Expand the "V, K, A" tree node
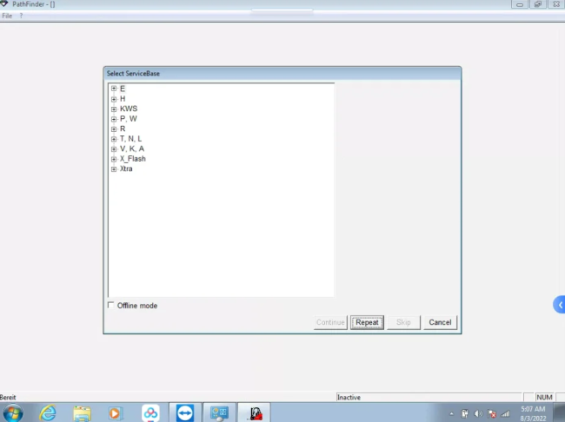This screenshot has height=422, width=565. click(114, 148)
